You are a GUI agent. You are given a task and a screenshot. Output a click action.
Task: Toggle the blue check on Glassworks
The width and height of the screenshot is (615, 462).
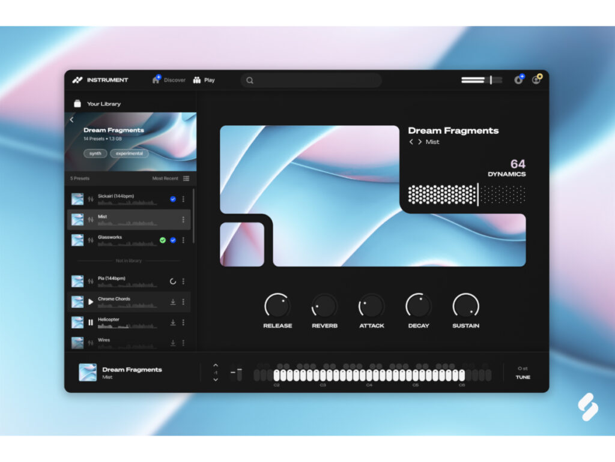pyautogui.click(x=173, y=240)
